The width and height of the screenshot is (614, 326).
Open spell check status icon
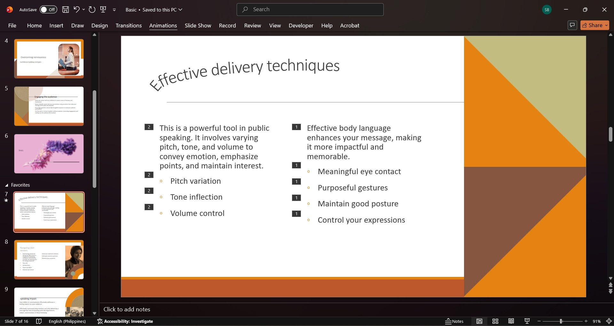click(x=39, y=321)
